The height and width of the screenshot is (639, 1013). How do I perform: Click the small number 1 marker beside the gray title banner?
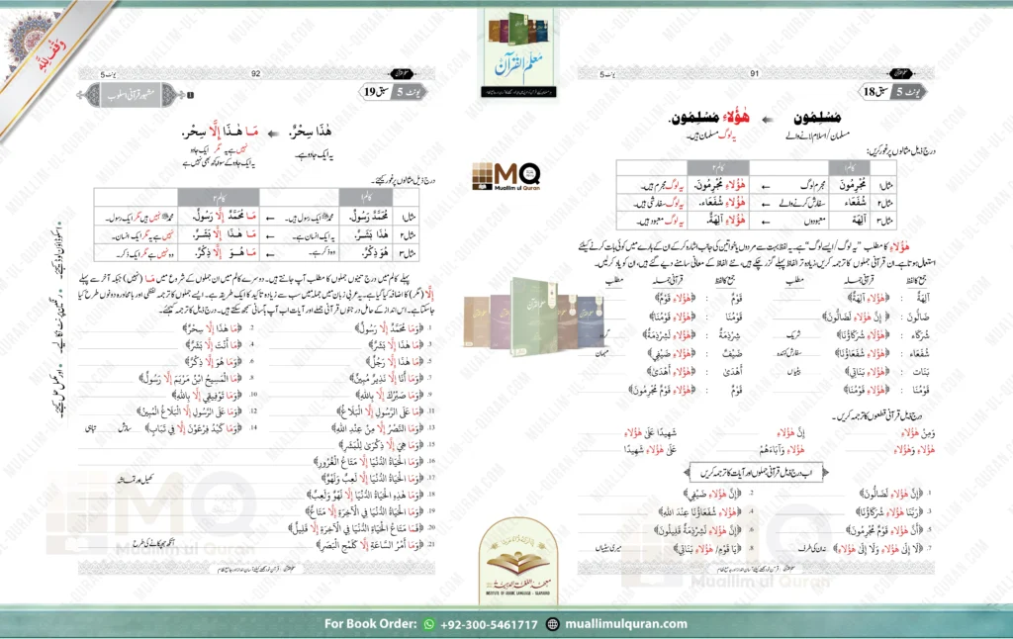[190, 96]
